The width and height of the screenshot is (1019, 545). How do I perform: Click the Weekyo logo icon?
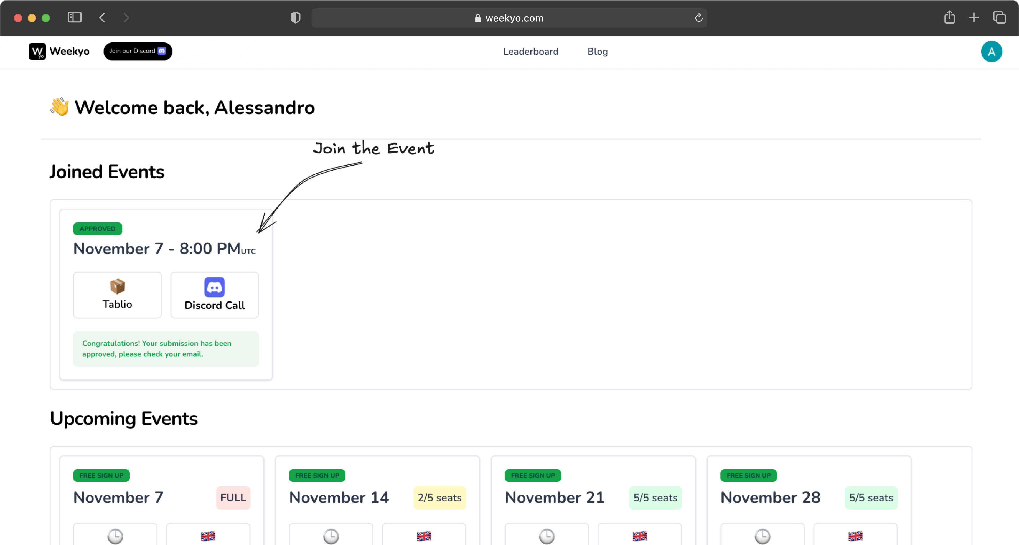pyautogui.click(x=37, y=52)
